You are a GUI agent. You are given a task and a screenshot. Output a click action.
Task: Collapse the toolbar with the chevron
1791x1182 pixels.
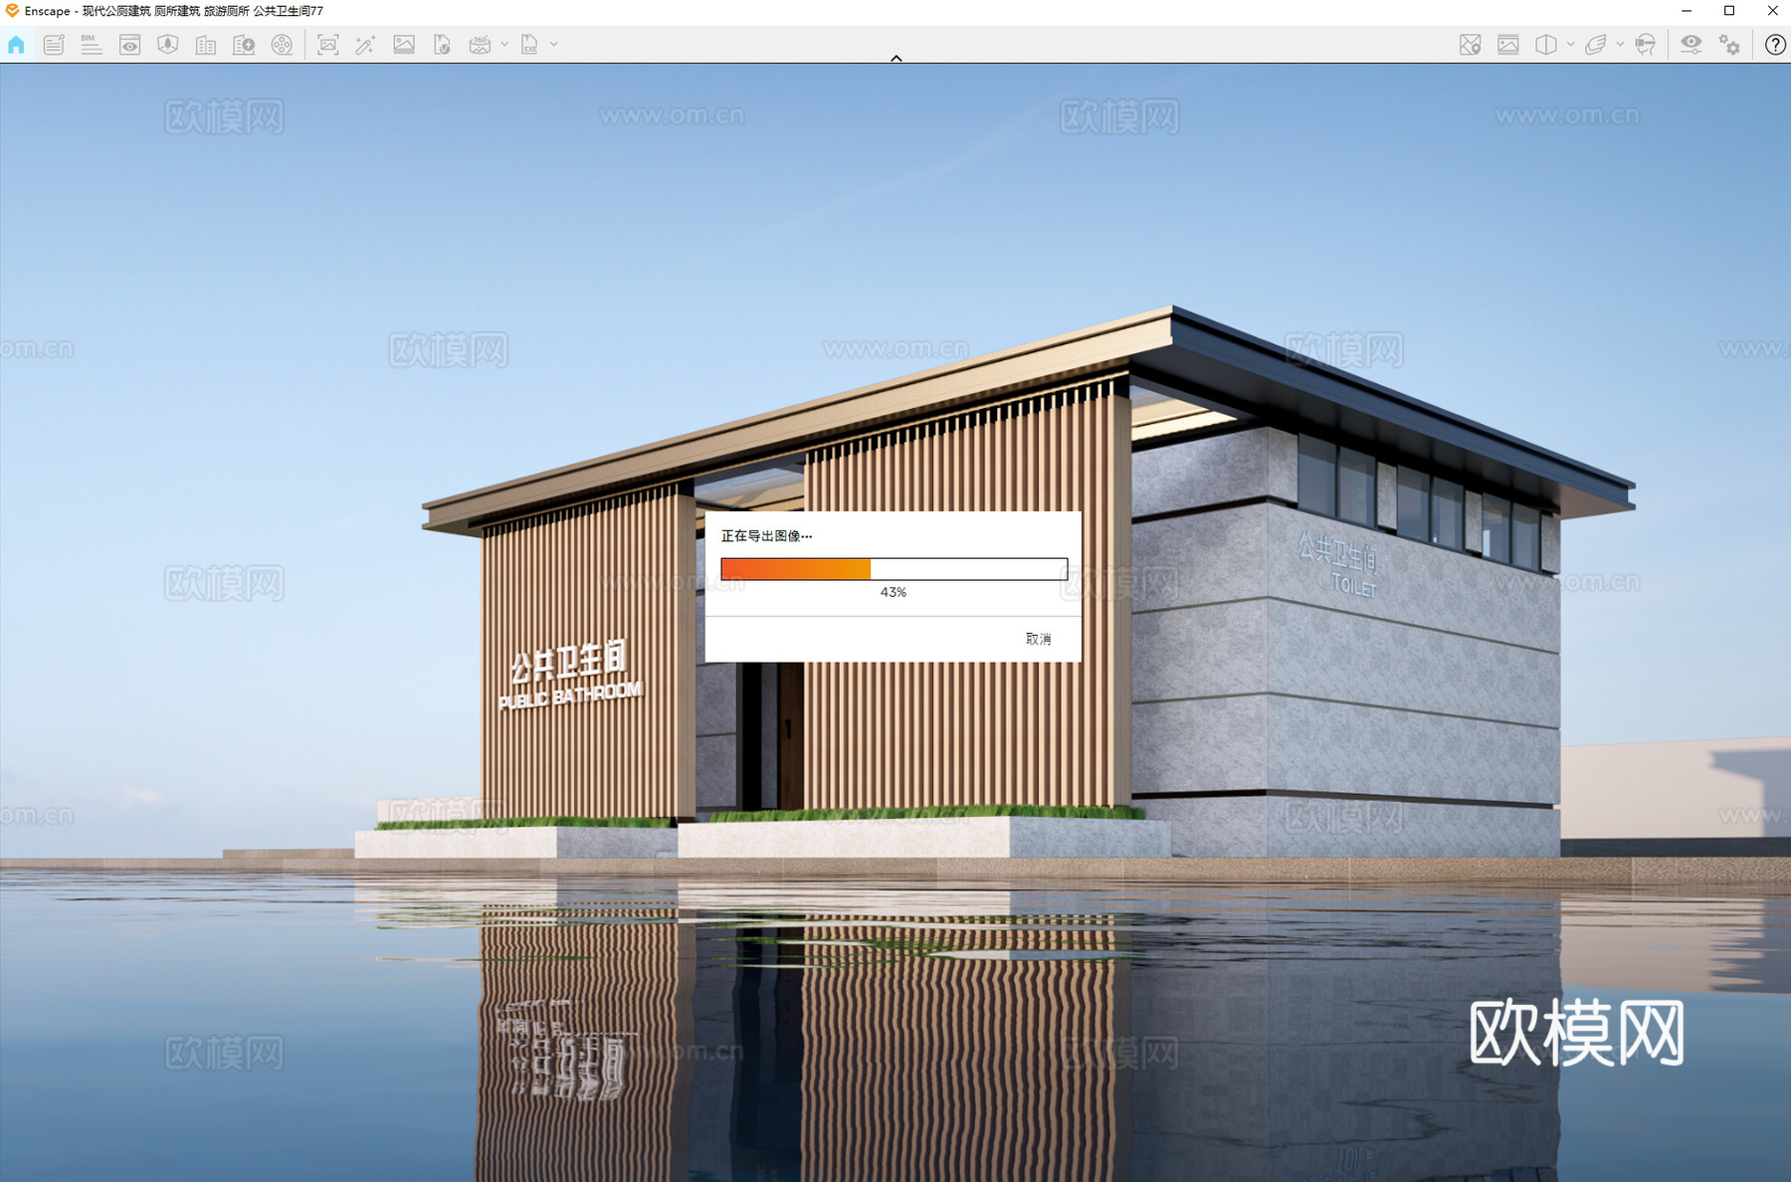pyautogui.click(x=896, y=59)
